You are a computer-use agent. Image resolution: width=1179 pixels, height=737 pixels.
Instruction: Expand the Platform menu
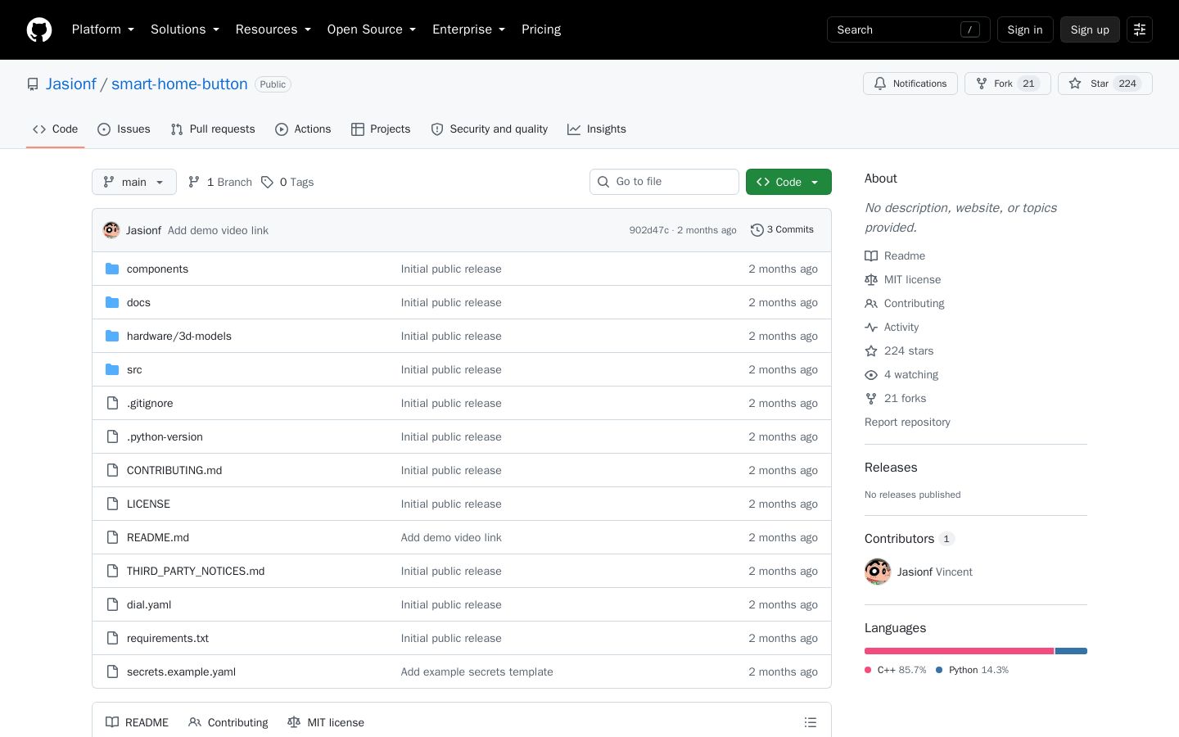[103, 29]
